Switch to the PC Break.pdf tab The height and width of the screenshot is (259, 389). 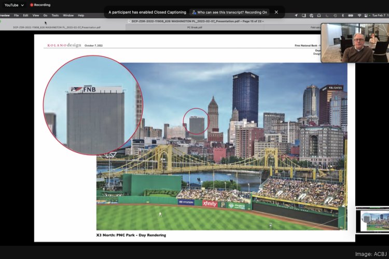click(195, 27)
